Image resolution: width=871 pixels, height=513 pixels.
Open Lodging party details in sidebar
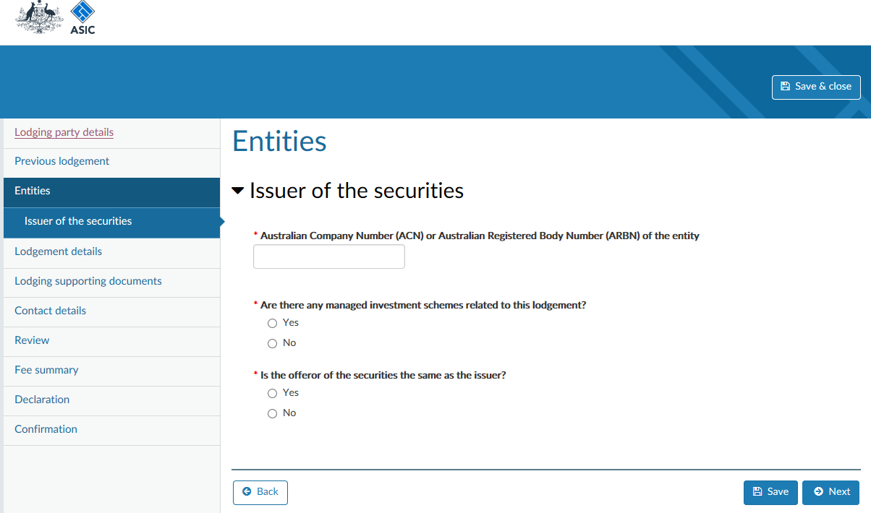pyautogui.click(x=64, y=132)
